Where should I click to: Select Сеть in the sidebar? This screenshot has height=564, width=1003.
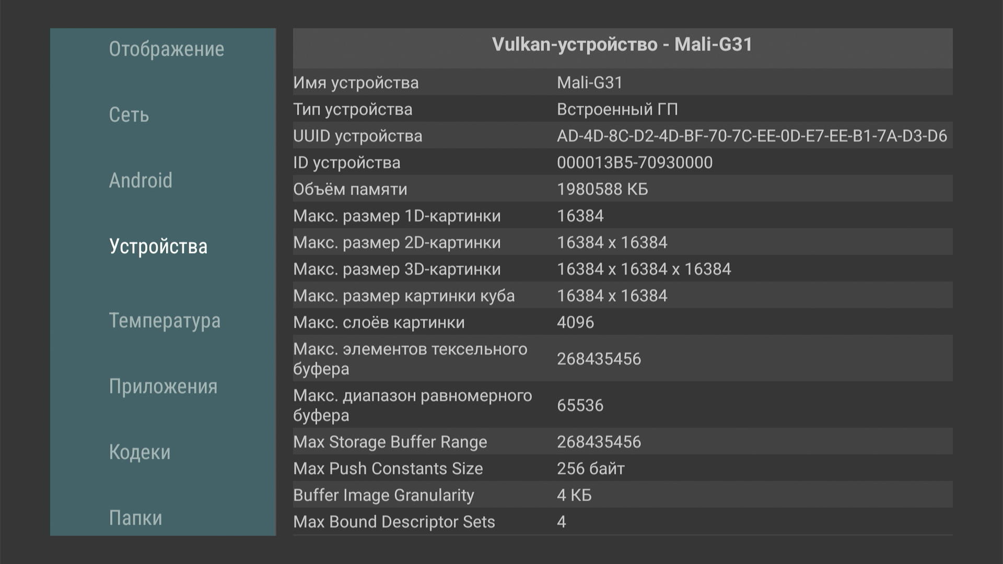tap(129, 115)
